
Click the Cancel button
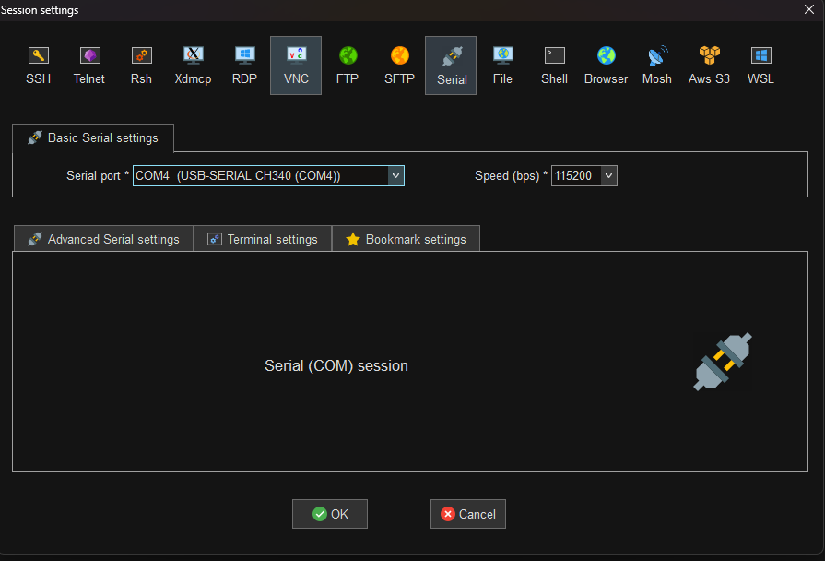tap(468, 514)
